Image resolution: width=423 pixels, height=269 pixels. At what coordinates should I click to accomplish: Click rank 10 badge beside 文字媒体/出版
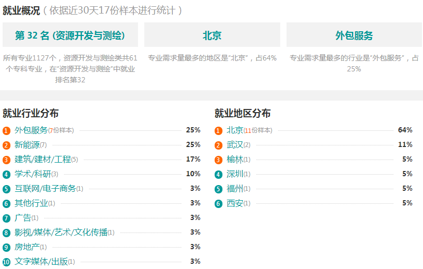[6, 262]
